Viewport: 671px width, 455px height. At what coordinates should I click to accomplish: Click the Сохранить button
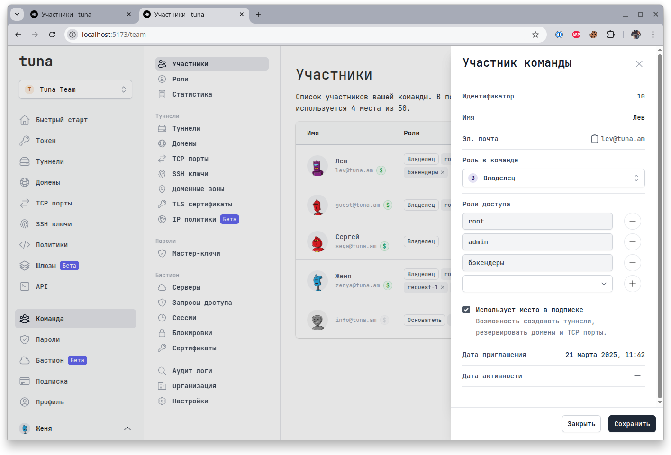click(632, 424)
